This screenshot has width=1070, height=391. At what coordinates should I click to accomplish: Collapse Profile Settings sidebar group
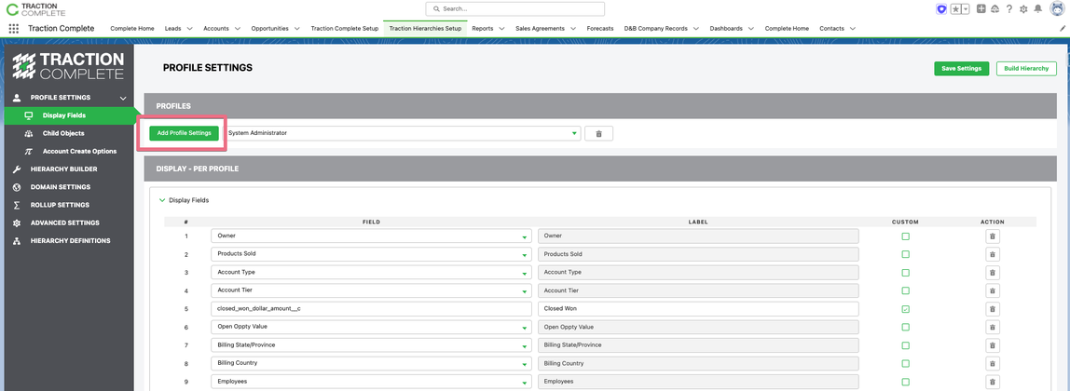122,98
